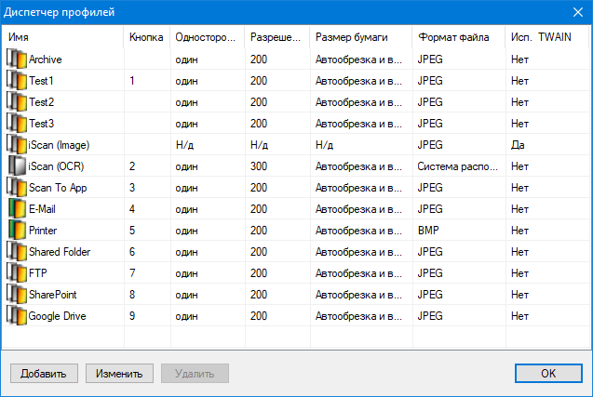This screenshot has height=397, width=593.
Task: Click the SharePoint profile icon
Action: (17, 294)
